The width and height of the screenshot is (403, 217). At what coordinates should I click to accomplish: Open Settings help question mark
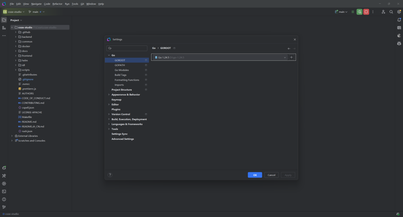point(110,175)
